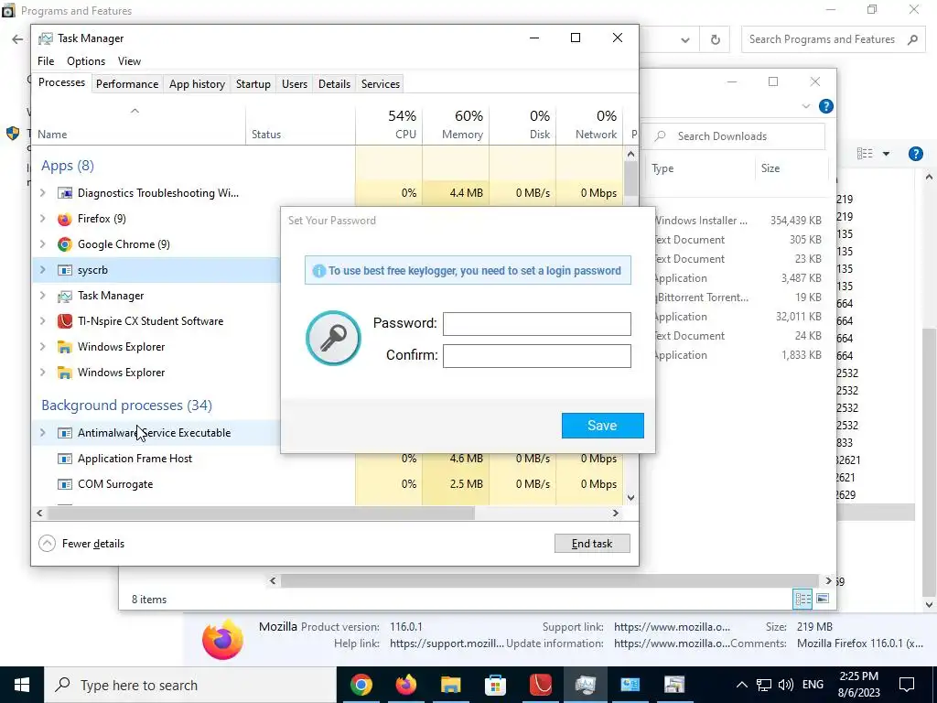Click the help icon in the Downloads window
Image resolution: width=937 pixels, height=703 pixels.
826,106
